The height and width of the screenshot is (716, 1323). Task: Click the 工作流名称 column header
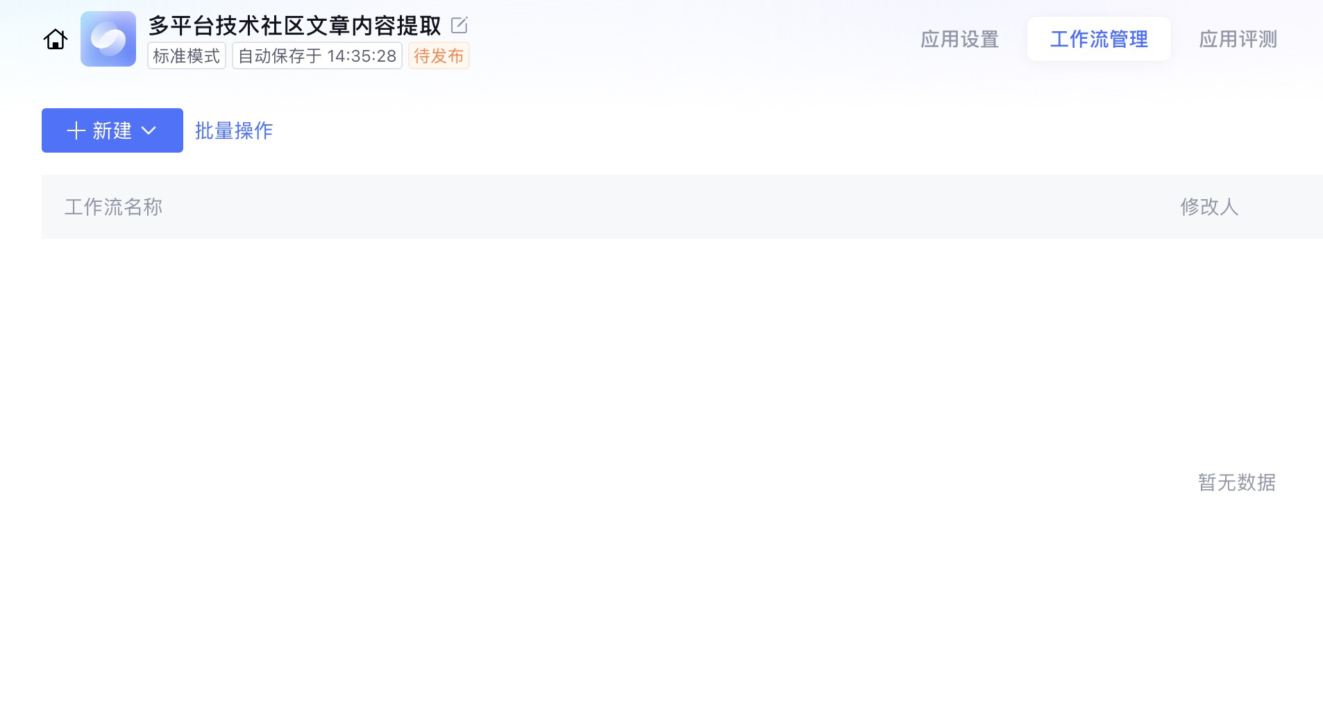(113, 207)
